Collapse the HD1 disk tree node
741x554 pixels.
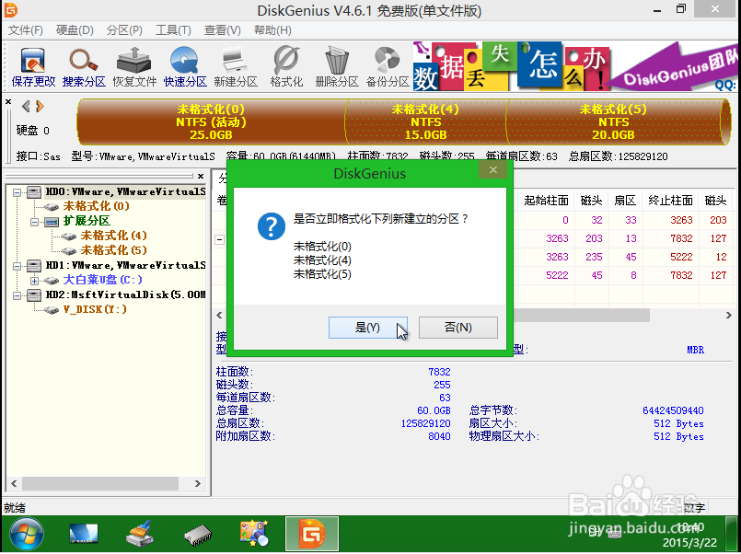(17, 266)
